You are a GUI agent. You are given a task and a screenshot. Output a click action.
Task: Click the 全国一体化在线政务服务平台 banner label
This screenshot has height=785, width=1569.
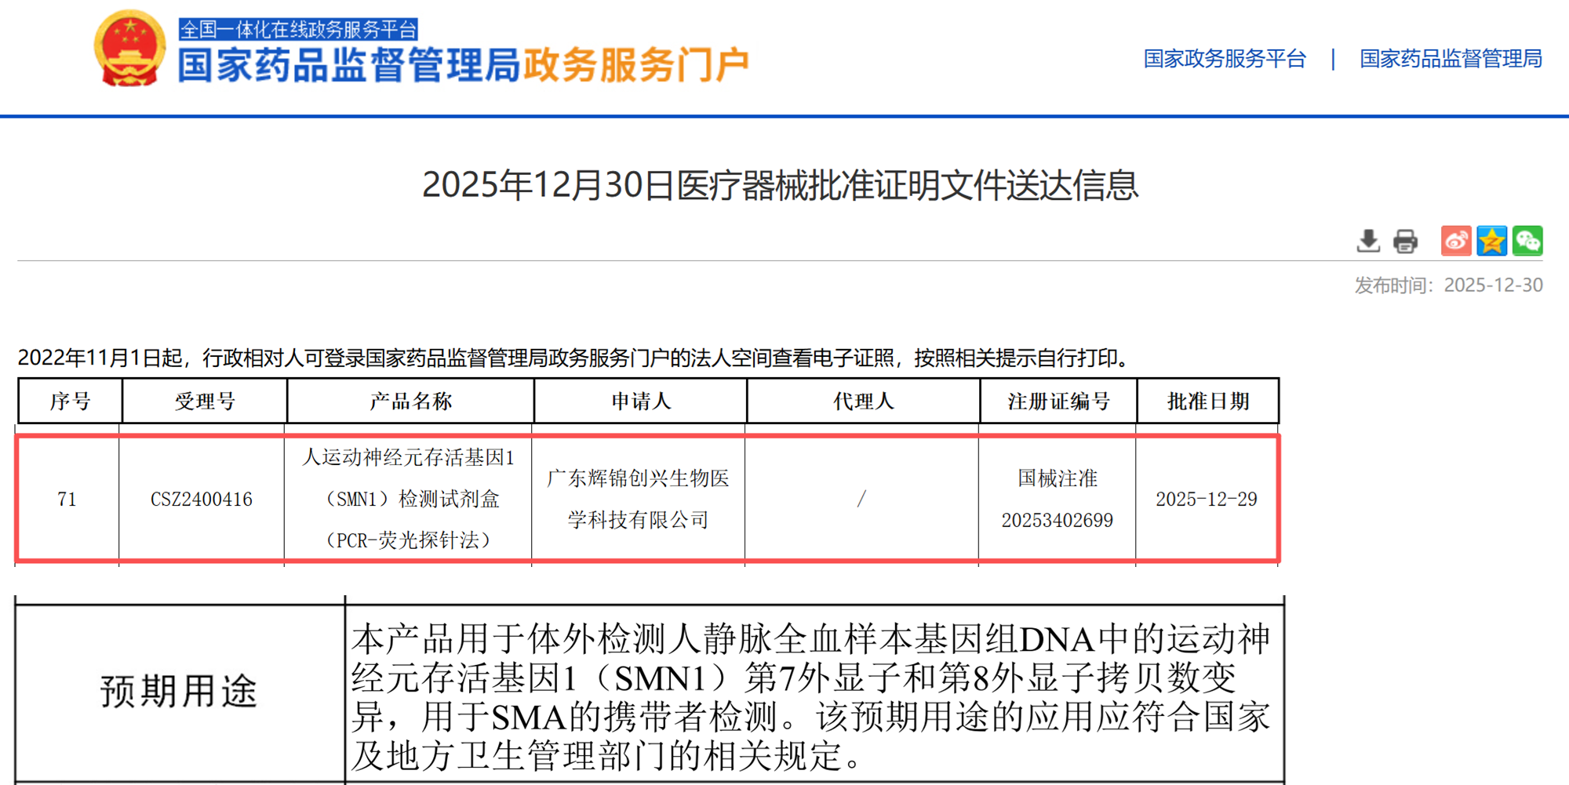click(298, 30)
